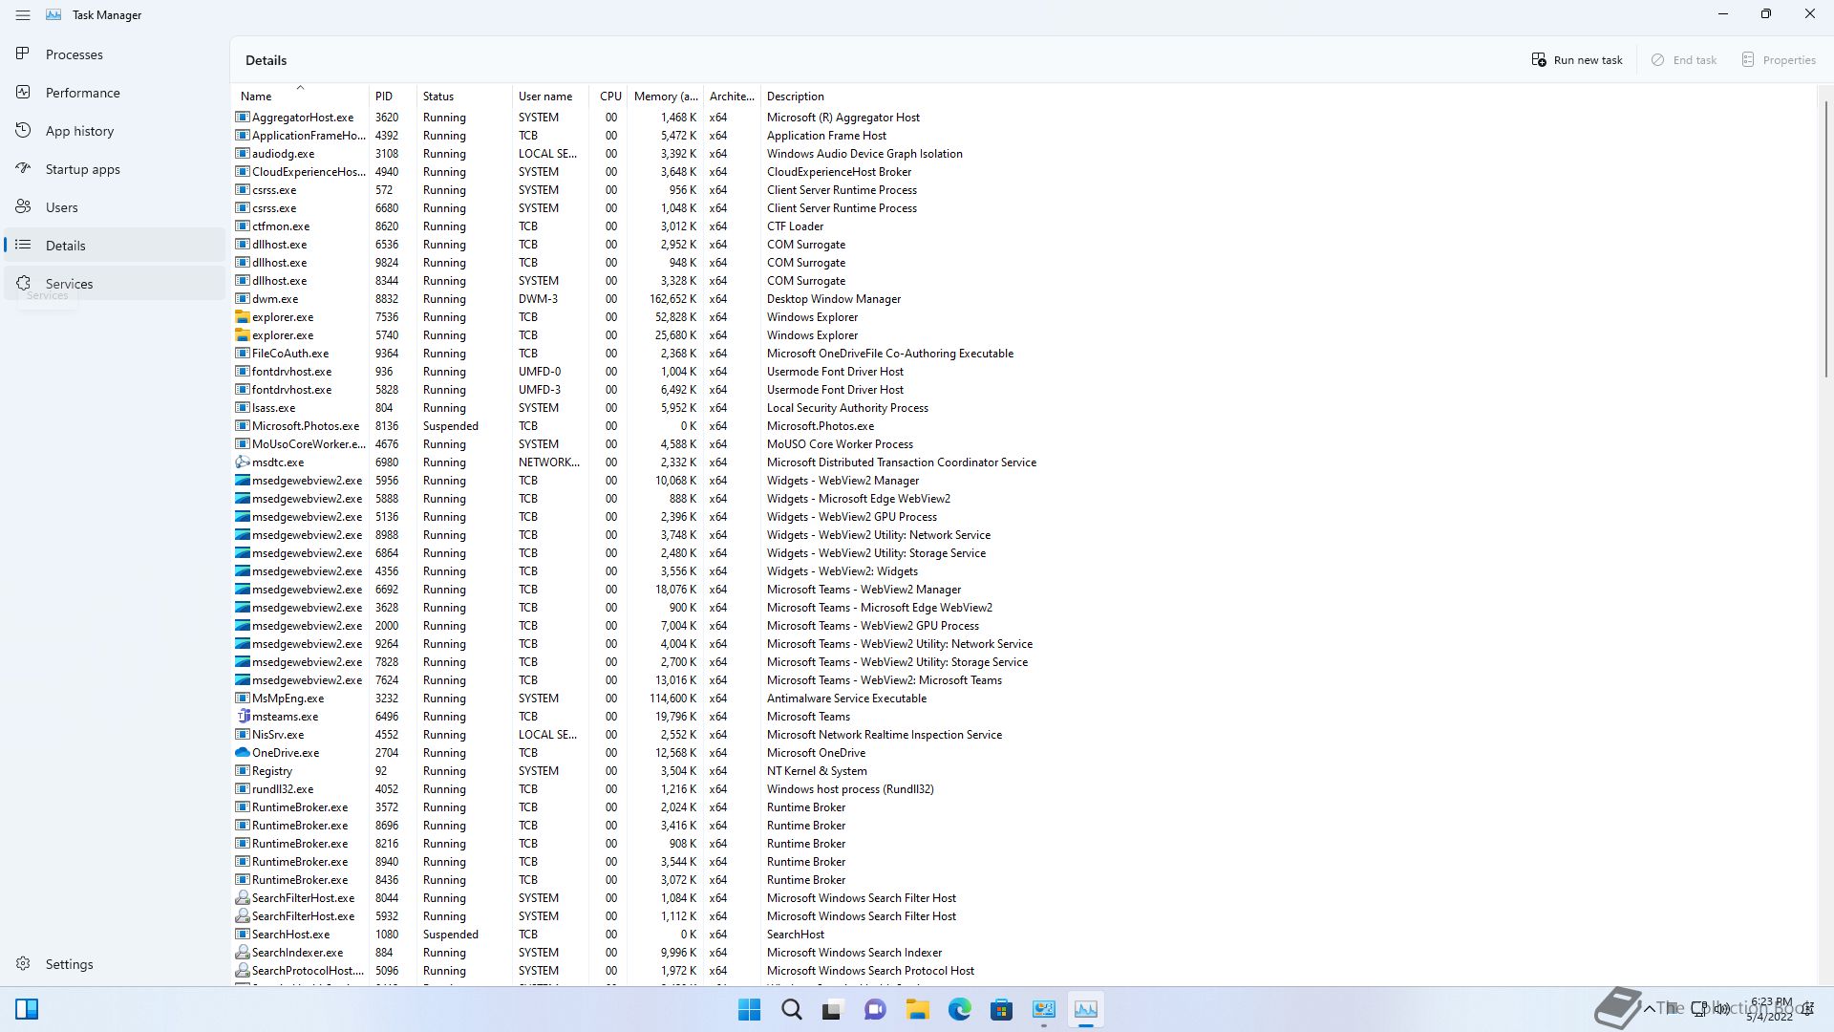Screen dimensions: 1834x1032
Task: Select the ctfmon.exe process row
Action: (x=1024, y=226)
